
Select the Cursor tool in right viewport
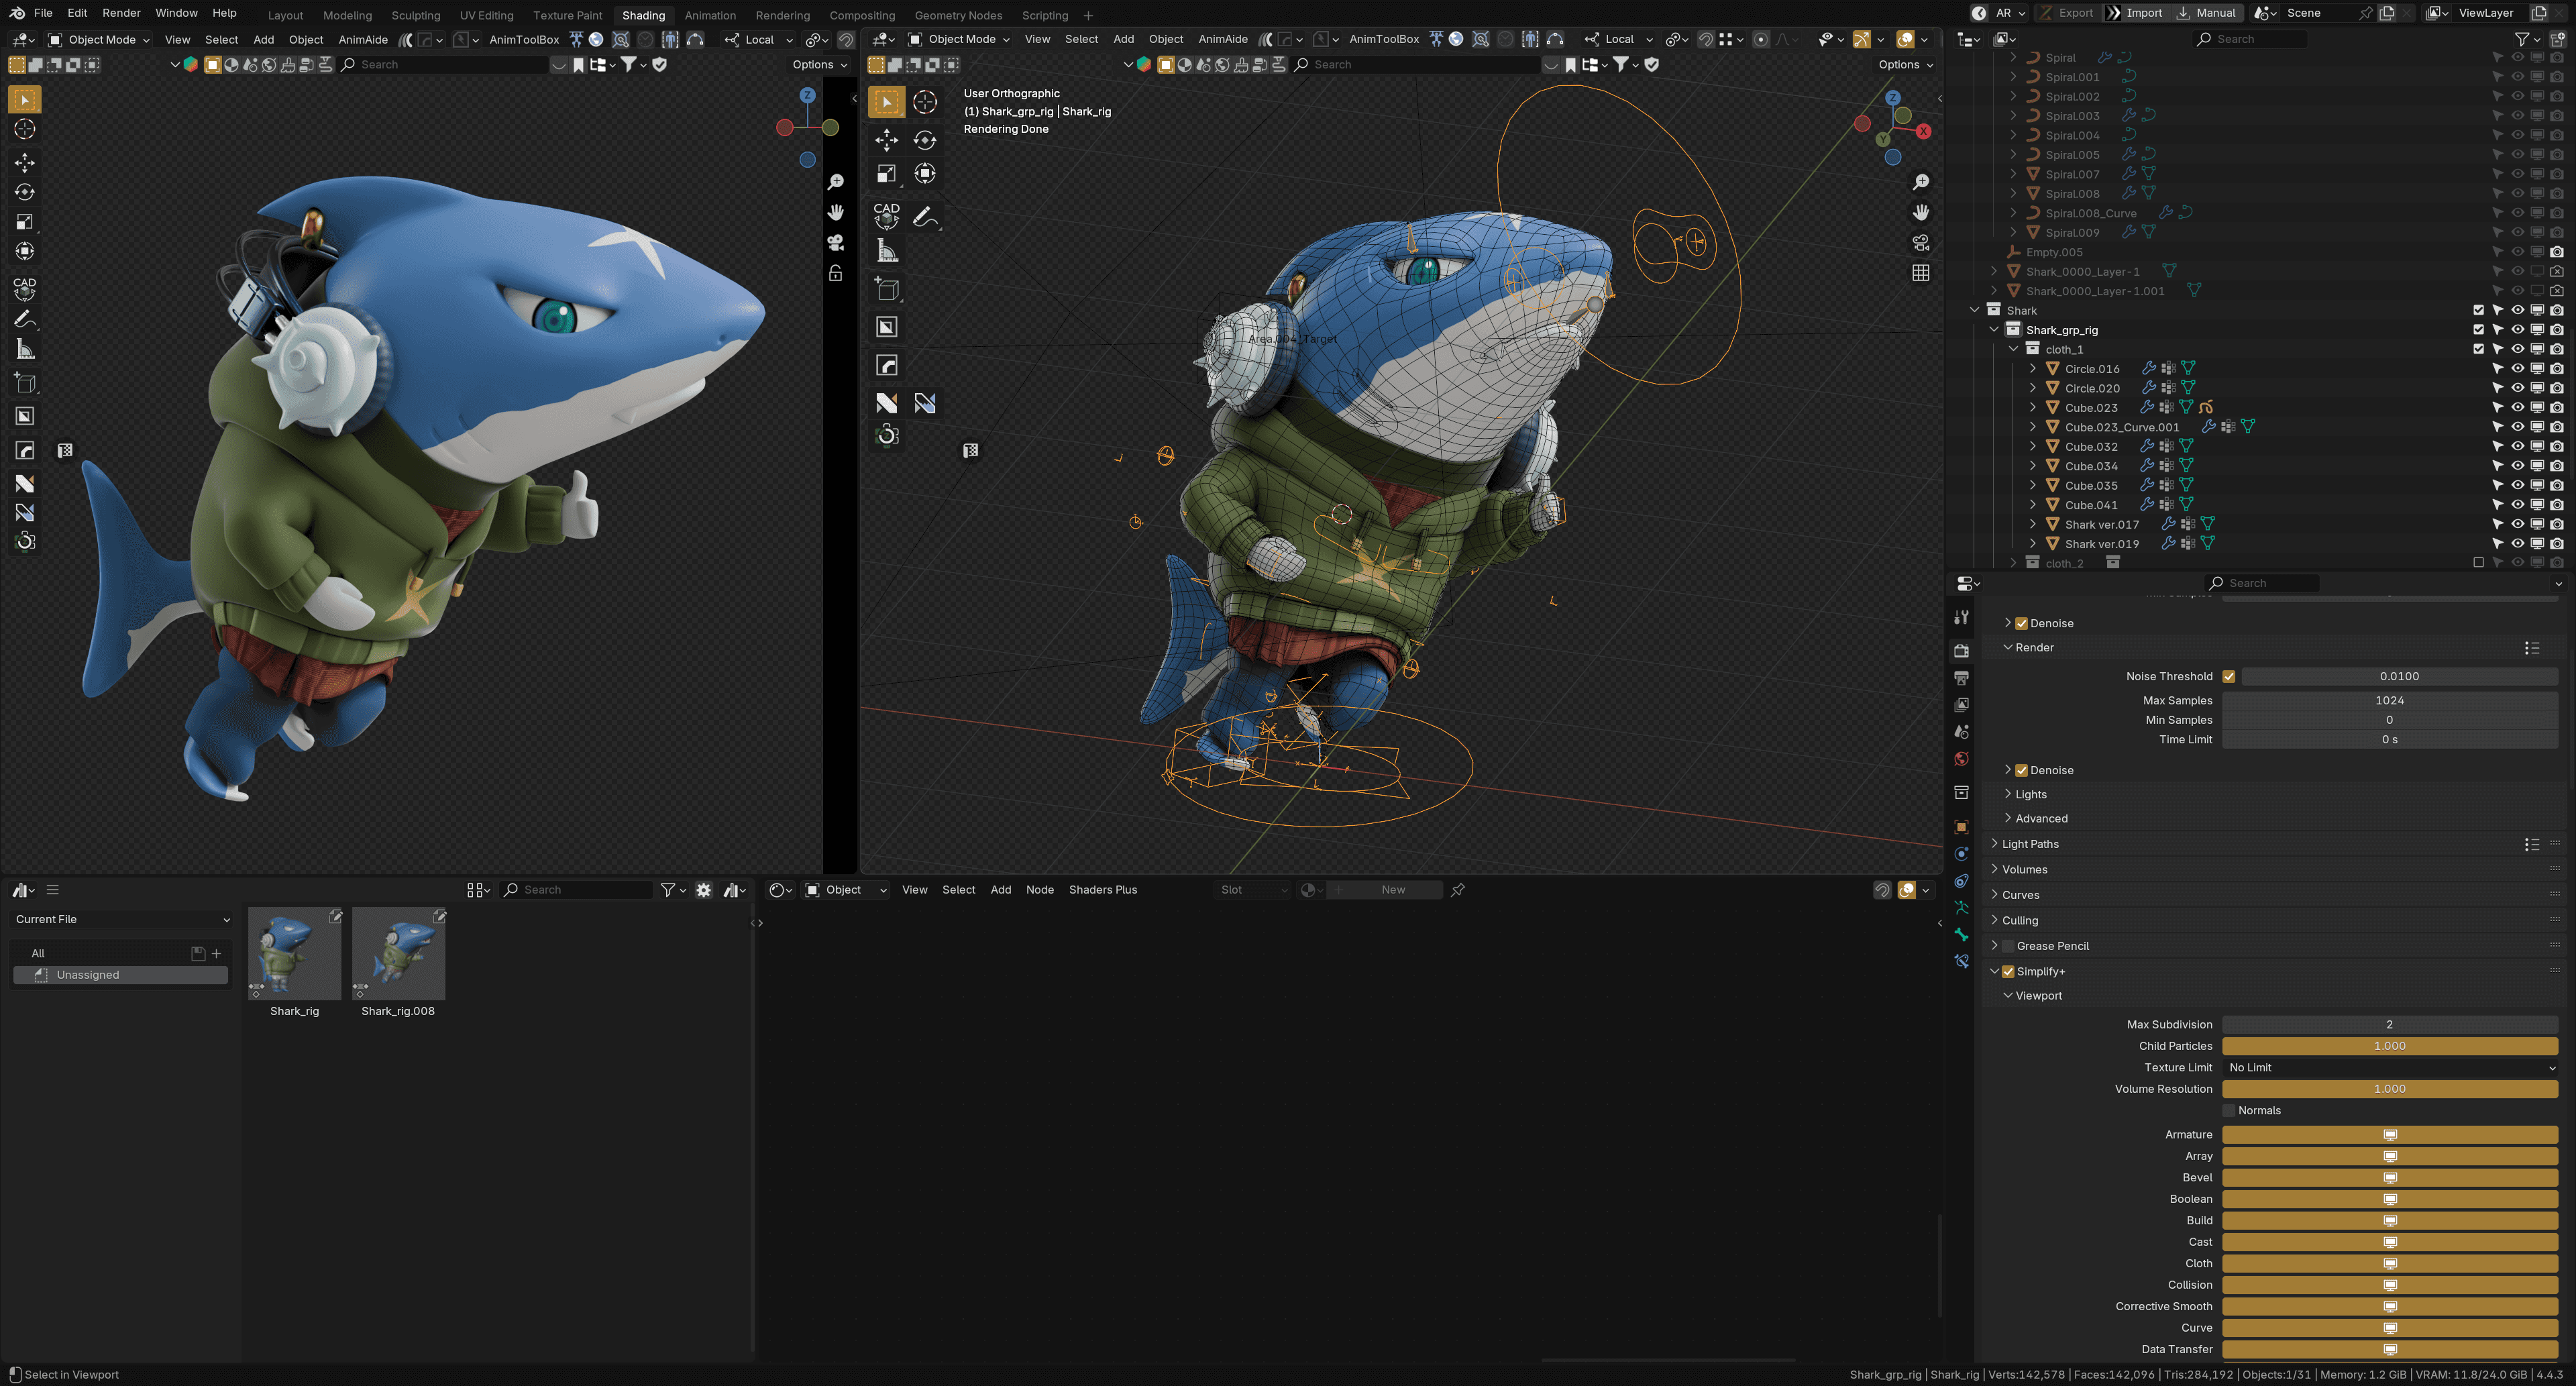point(925,102)
